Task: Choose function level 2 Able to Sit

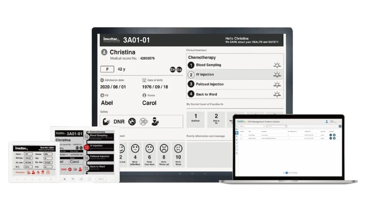Action: click(216, 119)
